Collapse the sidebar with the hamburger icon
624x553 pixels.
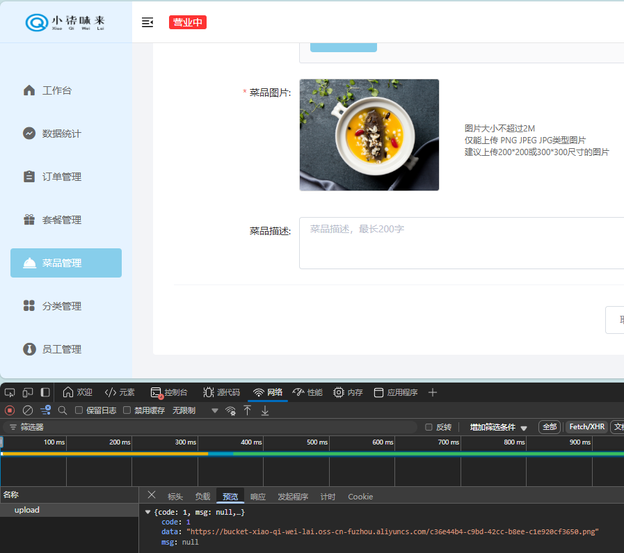coord(147,22)
